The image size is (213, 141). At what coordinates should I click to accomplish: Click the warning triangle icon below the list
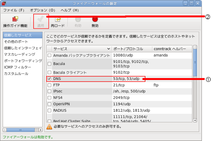coord(49,126)
